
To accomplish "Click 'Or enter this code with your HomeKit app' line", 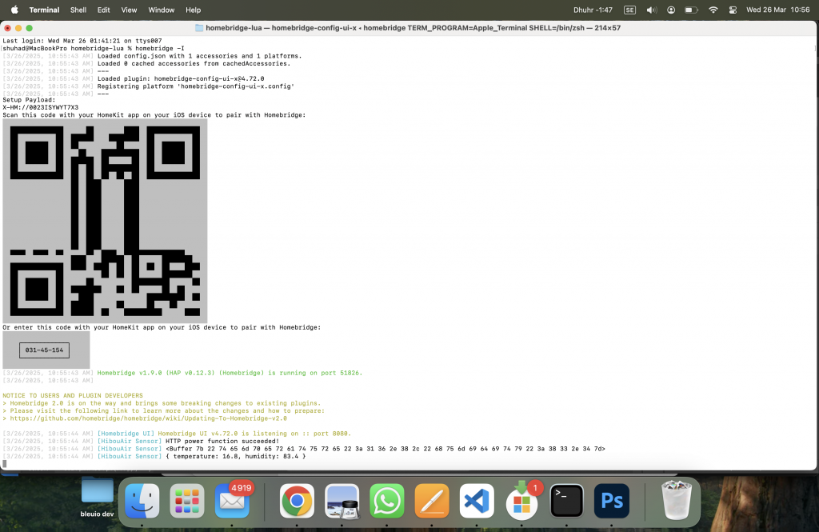I will [162, 327].
